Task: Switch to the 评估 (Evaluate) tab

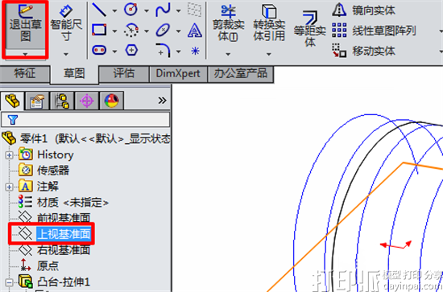Action: (x=124, y=74)
